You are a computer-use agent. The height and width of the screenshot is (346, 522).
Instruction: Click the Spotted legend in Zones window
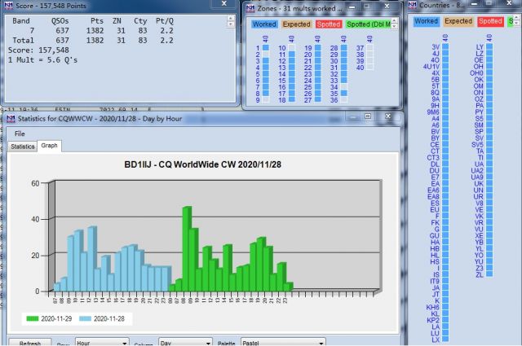tap(328, 24)
